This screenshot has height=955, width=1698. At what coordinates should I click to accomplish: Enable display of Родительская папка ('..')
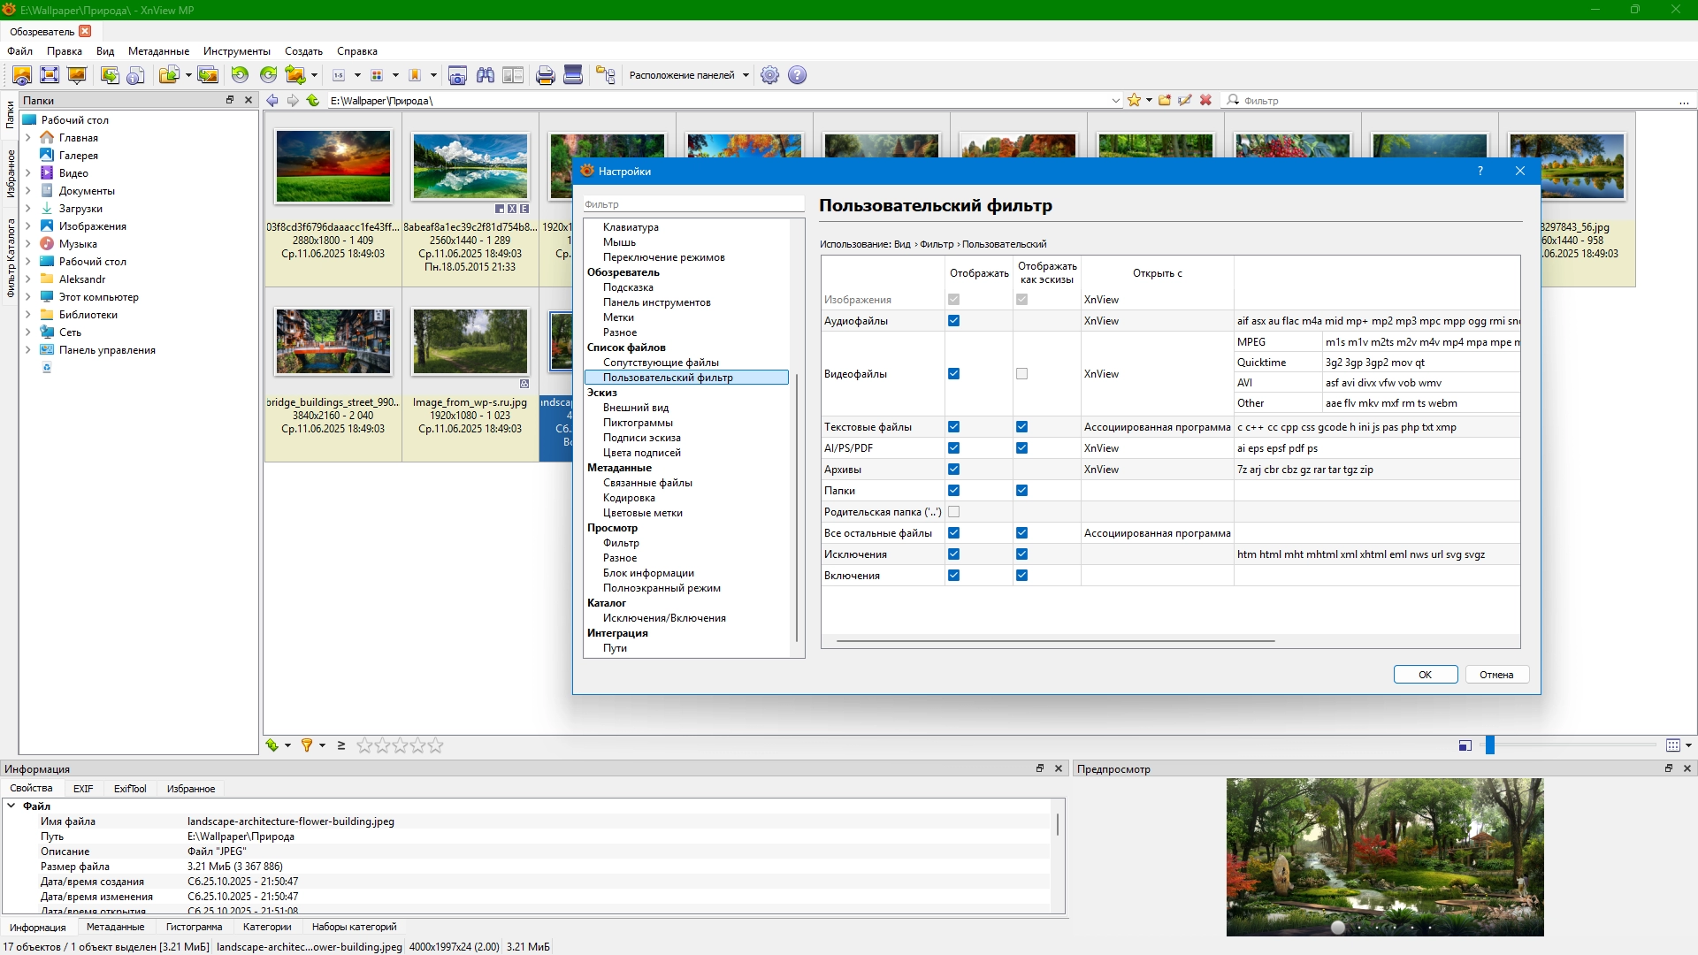click(953, 512)
